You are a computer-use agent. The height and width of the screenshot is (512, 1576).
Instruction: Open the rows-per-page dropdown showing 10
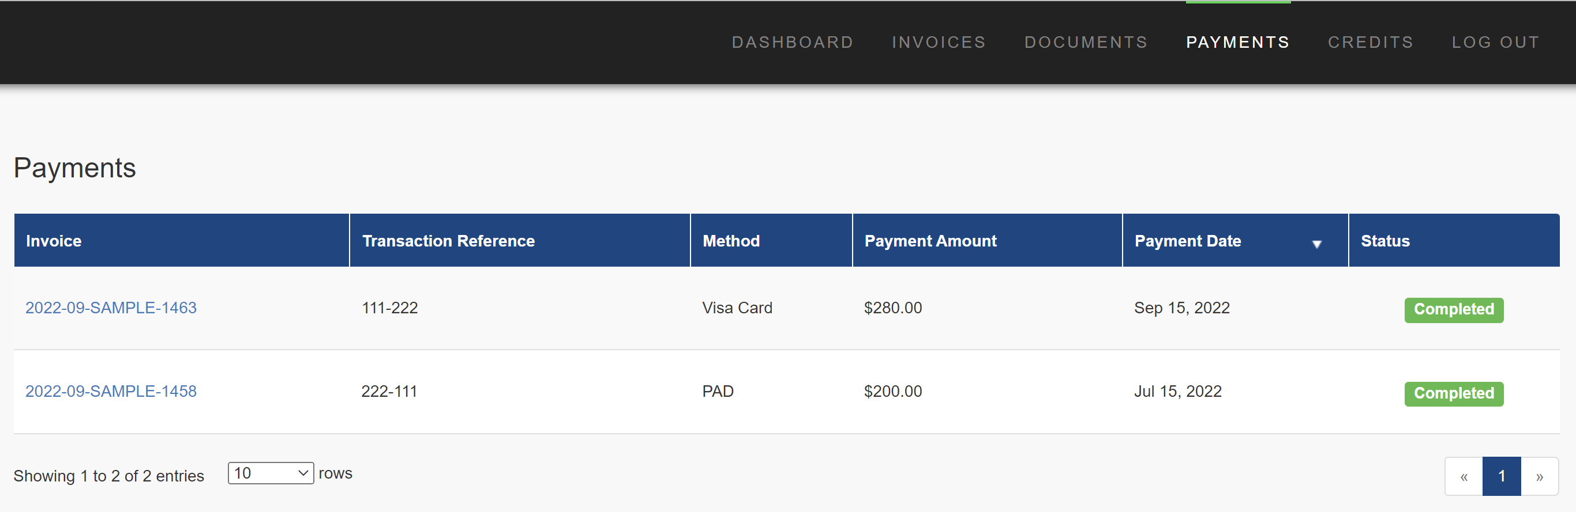pos(271,473)
